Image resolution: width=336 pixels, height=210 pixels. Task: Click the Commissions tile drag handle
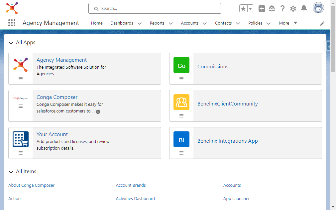coord(181,79)
